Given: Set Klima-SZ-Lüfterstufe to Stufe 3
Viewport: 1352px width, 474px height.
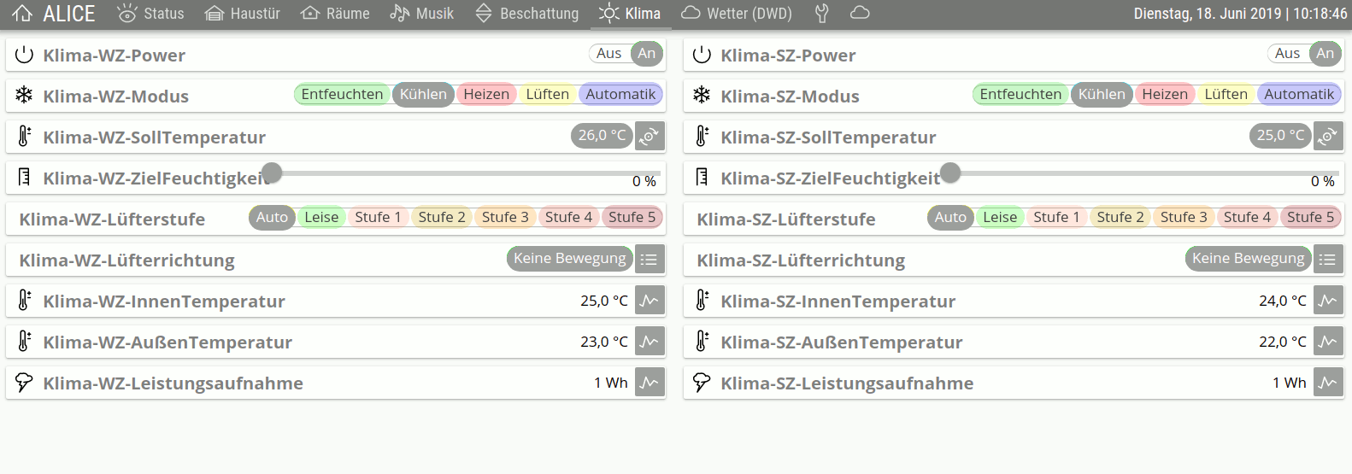Looking at the screenshot, I should pos(1184,217).
